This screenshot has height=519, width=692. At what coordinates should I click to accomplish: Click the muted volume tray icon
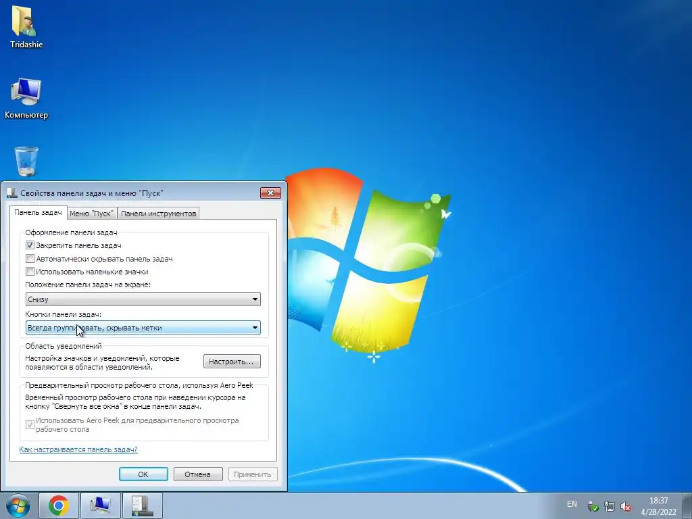tap(625, 507)
